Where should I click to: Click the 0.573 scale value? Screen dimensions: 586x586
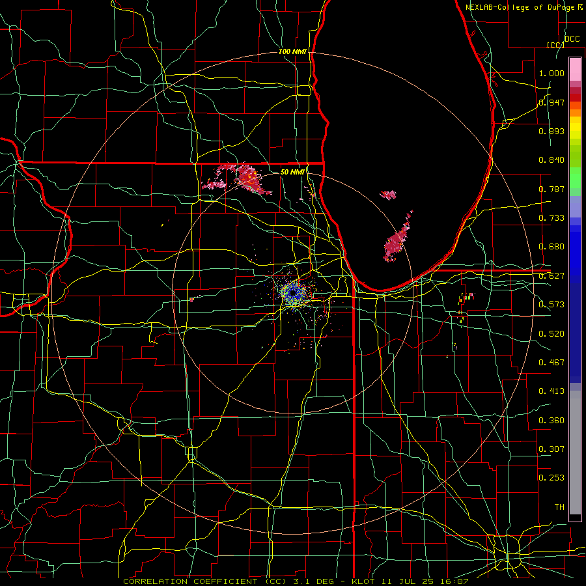tap(551, 305)
